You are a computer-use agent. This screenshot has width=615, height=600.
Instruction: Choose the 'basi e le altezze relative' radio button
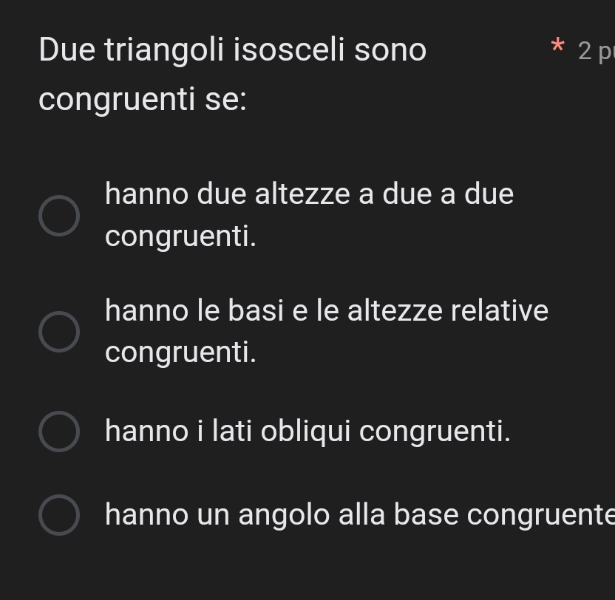coord(59,331)
